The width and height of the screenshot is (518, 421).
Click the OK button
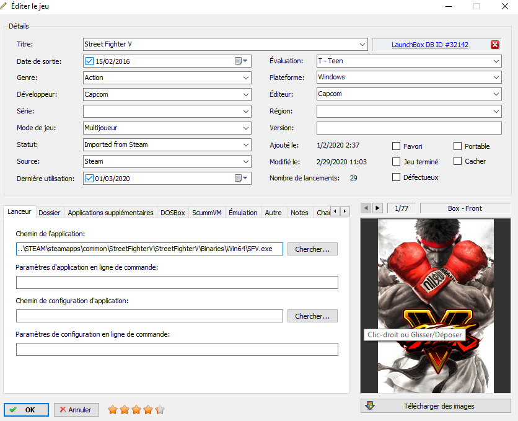click(27, 410)
